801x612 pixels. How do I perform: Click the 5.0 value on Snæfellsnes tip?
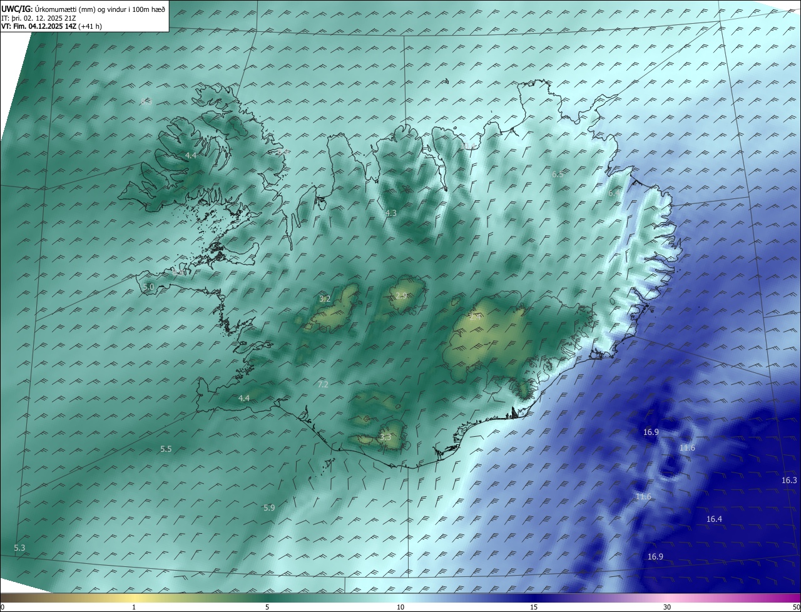click(x=148, y=287)
